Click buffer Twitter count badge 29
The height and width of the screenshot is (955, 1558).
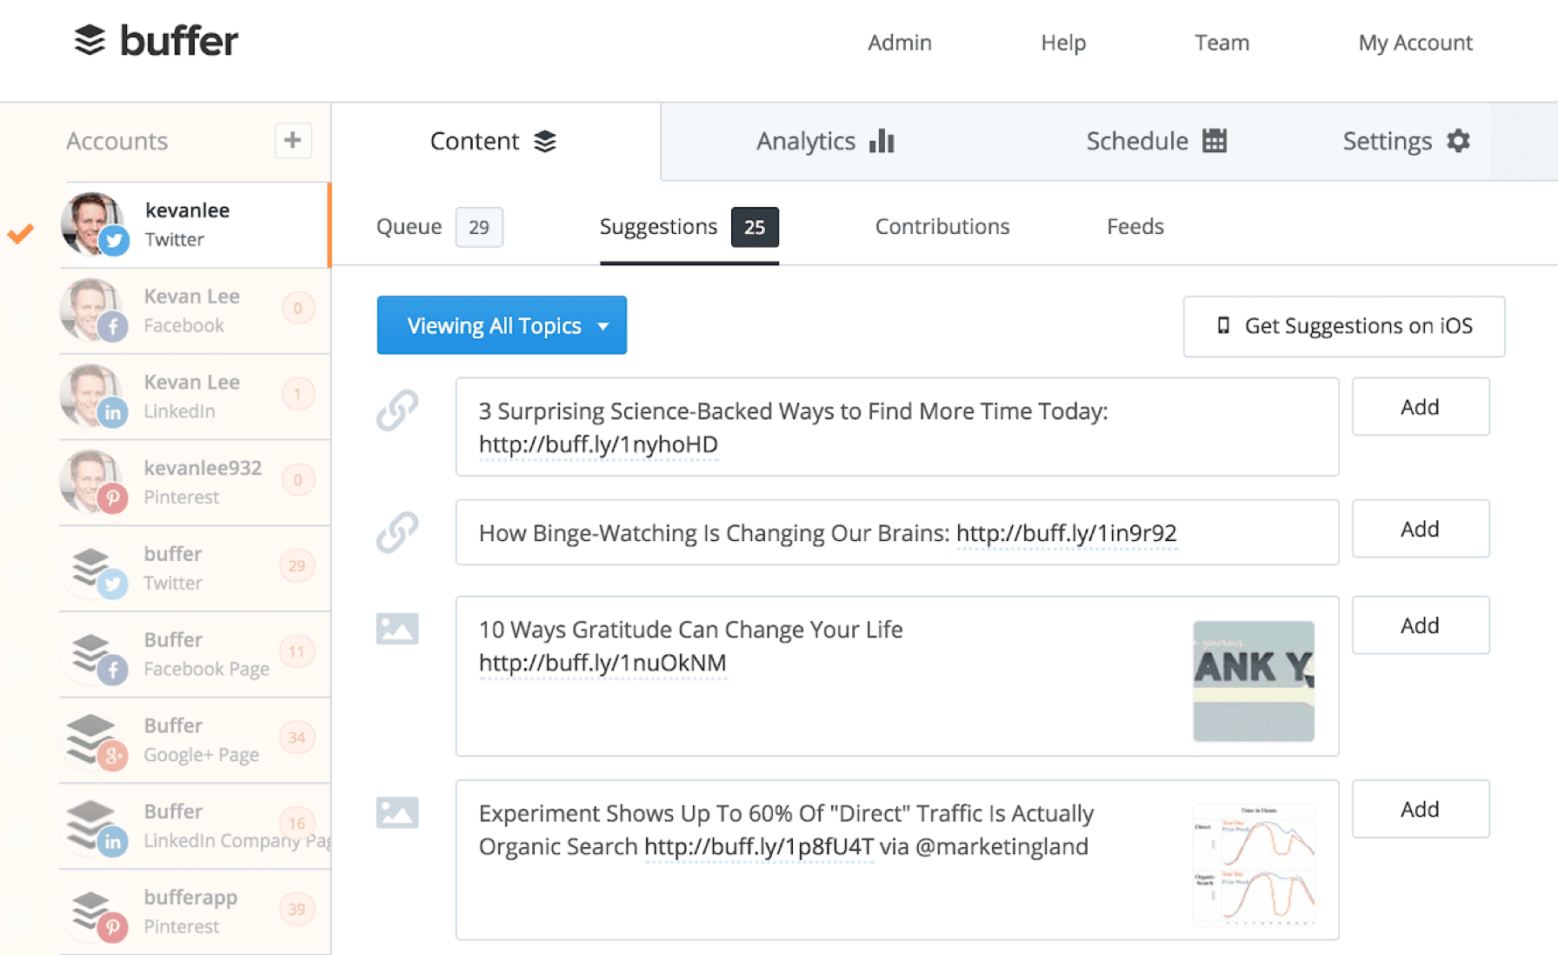(x=296, y=566)
